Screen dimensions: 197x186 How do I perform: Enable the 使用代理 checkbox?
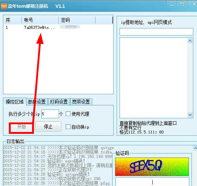click(x=68, y=114)
